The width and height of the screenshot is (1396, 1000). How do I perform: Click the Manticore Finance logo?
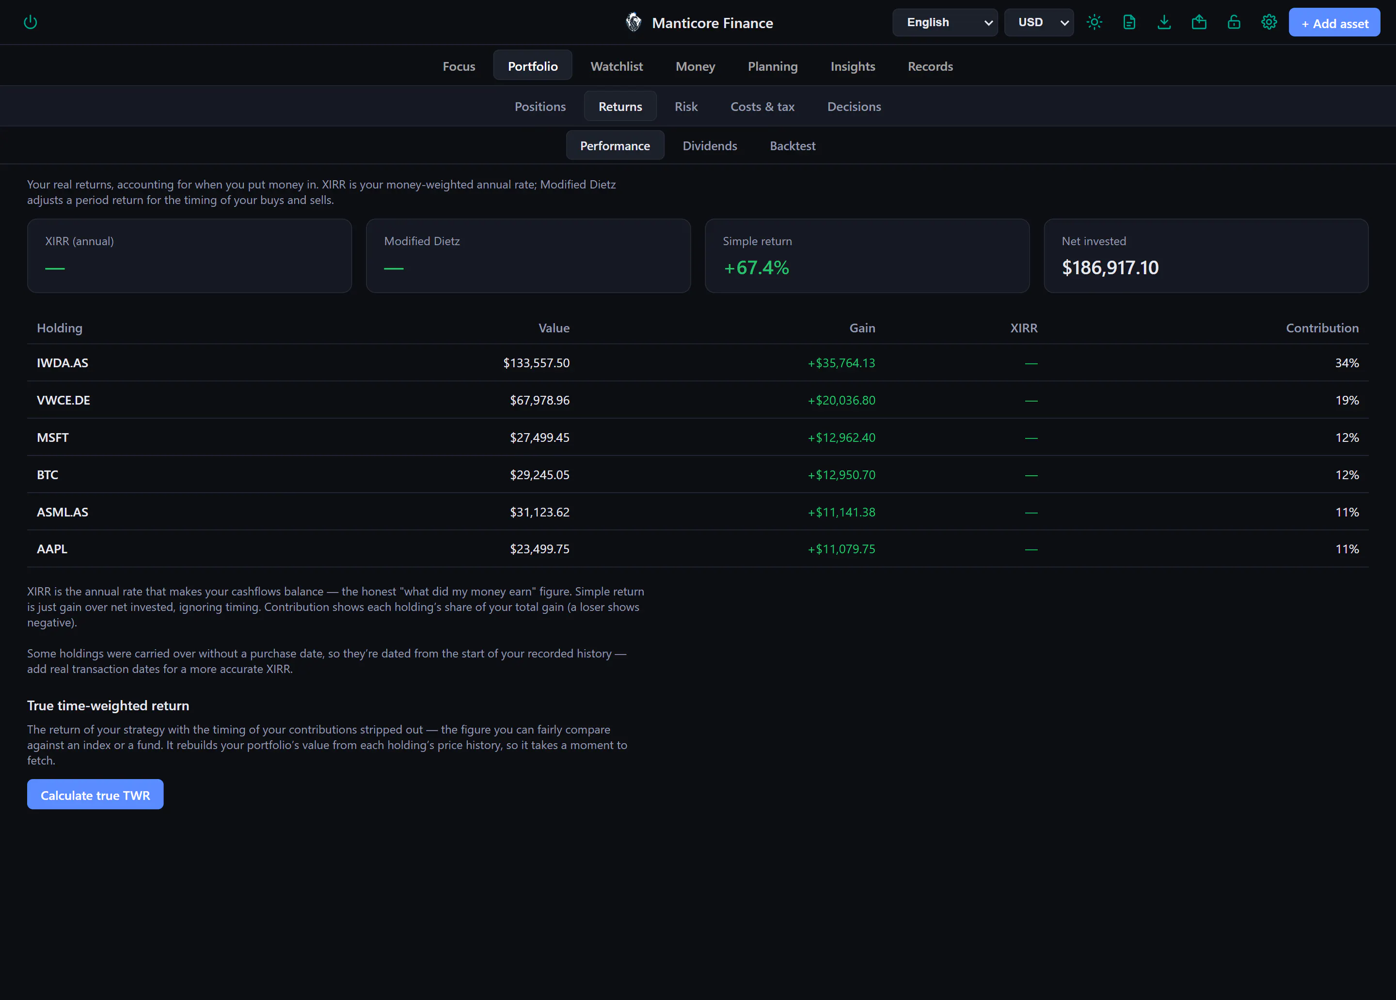click(x=634, y=23)
